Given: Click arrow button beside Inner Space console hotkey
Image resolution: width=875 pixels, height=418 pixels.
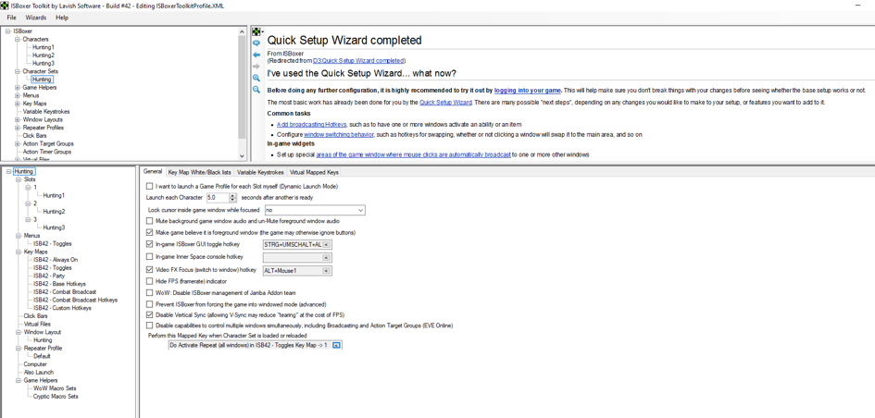Looking at the screenshot, I should pos(327,257).
